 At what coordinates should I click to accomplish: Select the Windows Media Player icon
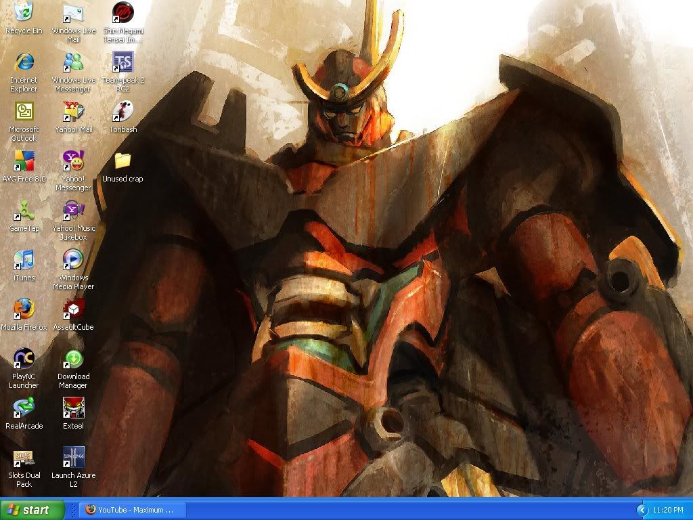73,260
